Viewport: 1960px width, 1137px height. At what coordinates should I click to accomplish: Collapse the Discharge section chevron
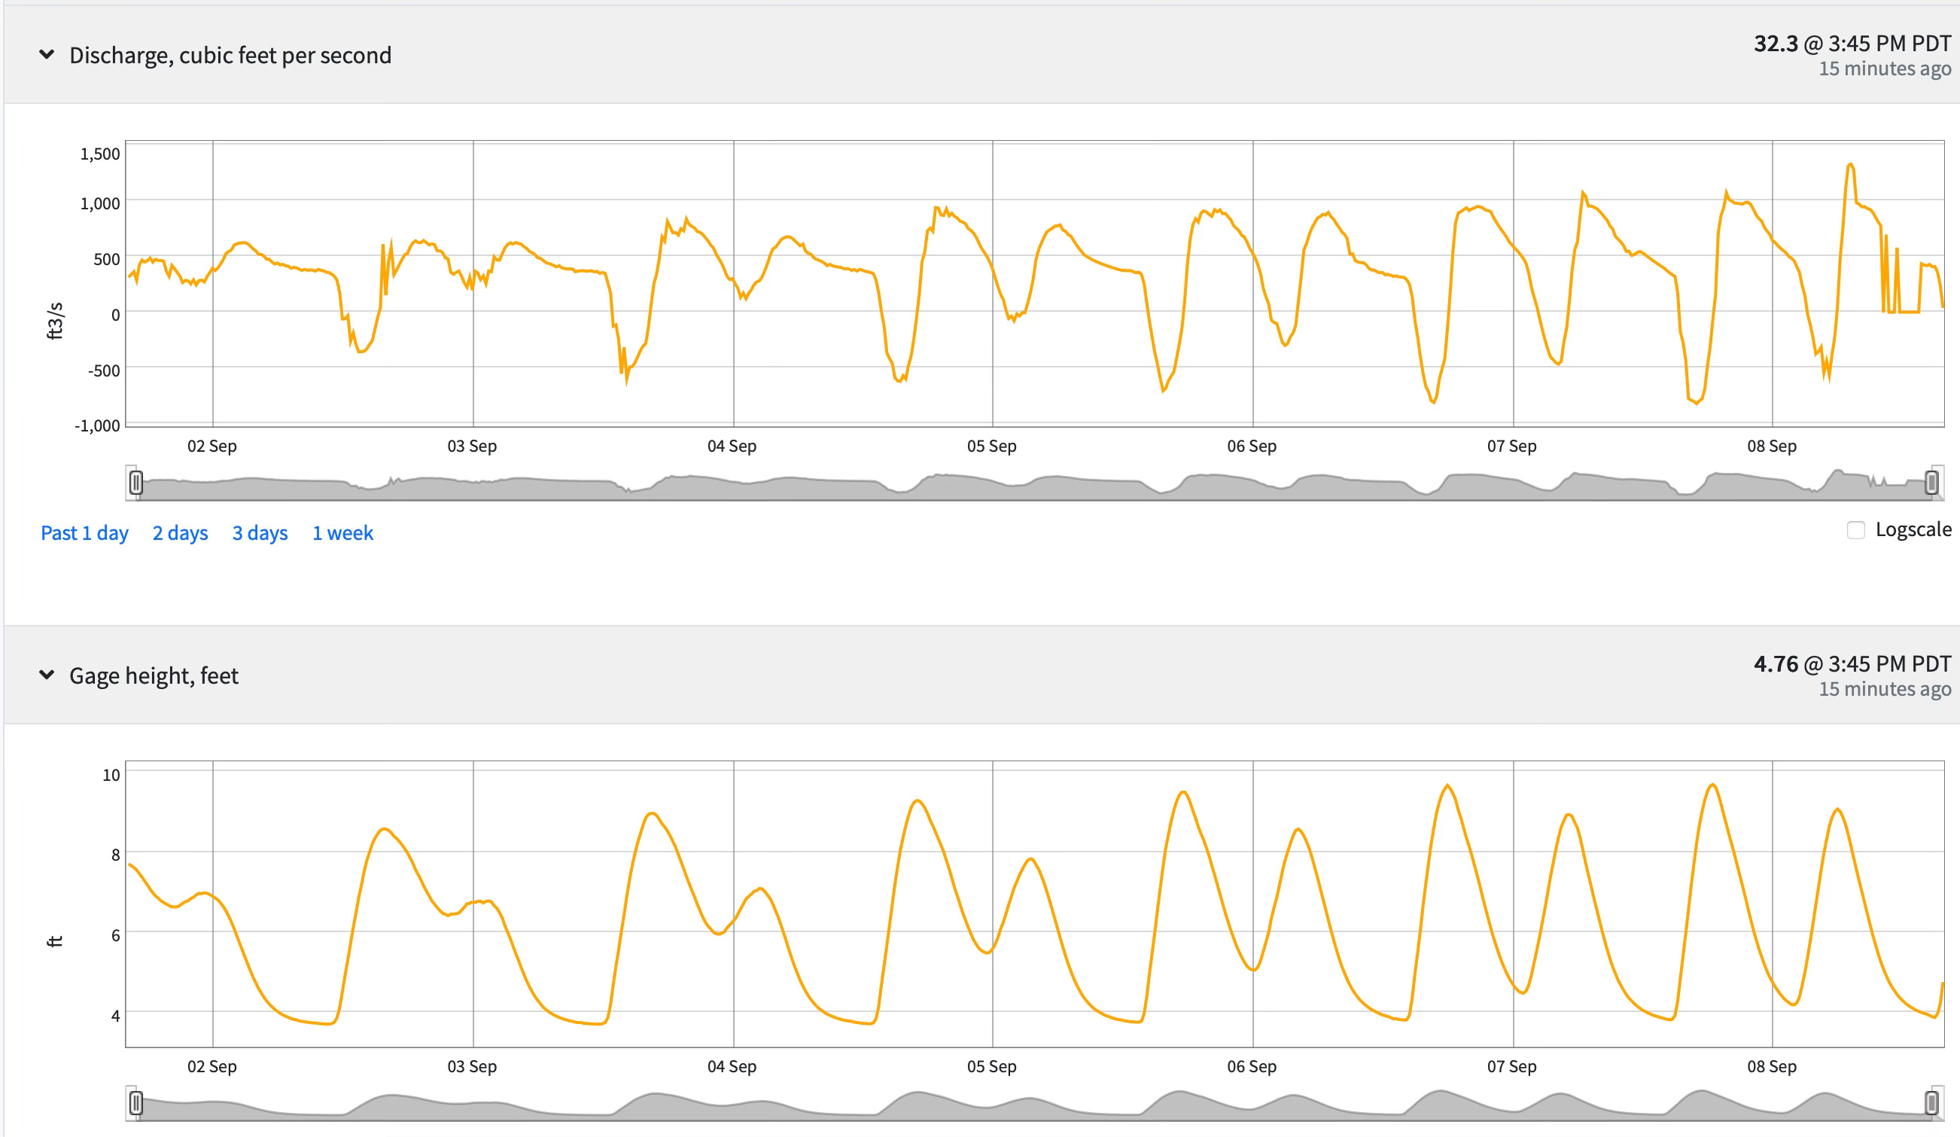click(47, 54)
